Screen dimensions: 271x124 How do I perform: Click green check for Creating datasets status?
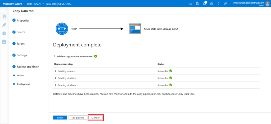[x=171, y=71]
